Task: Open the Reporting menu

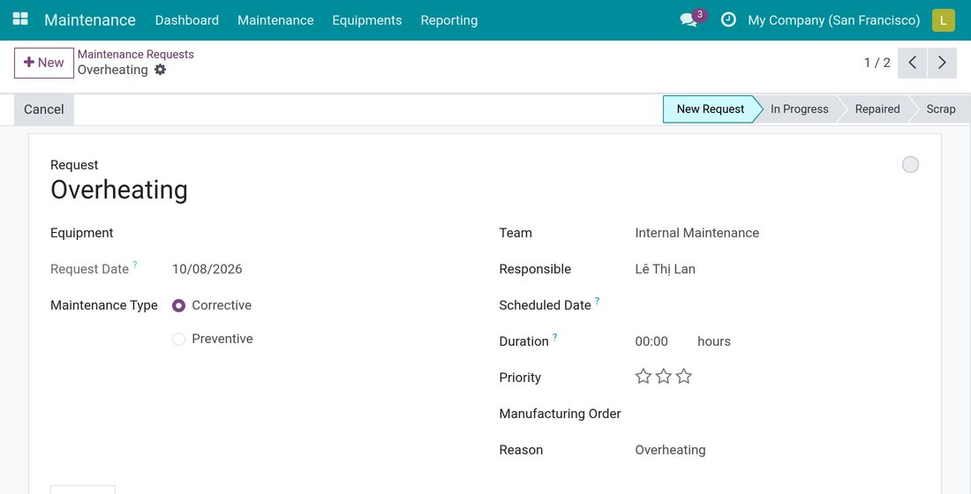Action: point(449,20)
